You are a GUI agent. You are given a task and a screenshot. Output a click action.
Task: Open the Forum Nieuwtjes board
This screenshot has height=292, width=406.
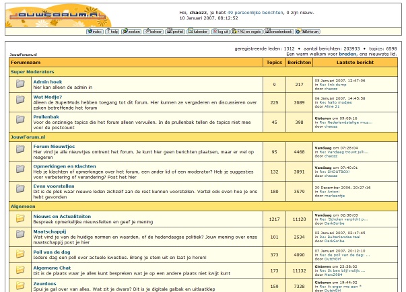pyautogui.click(x=55, y=146)
